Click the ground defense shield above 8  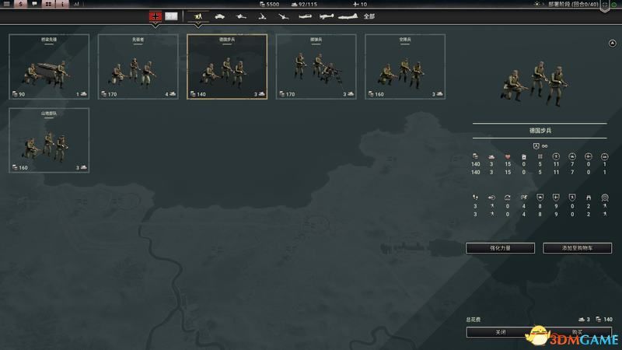click(540, 198)
